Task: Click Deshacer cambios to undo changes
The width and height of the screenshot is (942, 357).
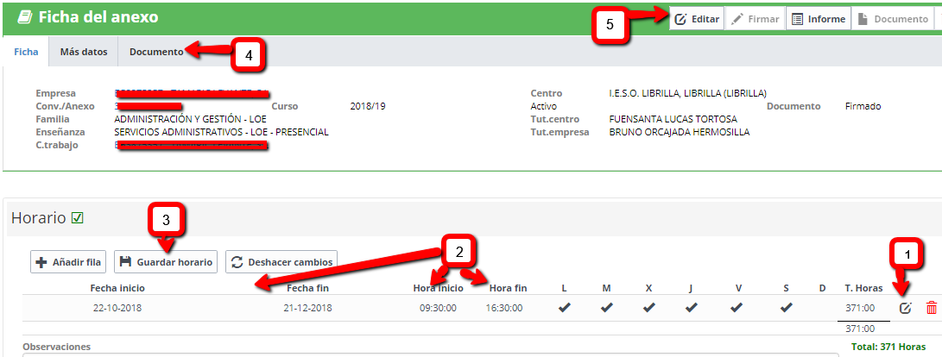Action: pos(281,262)
